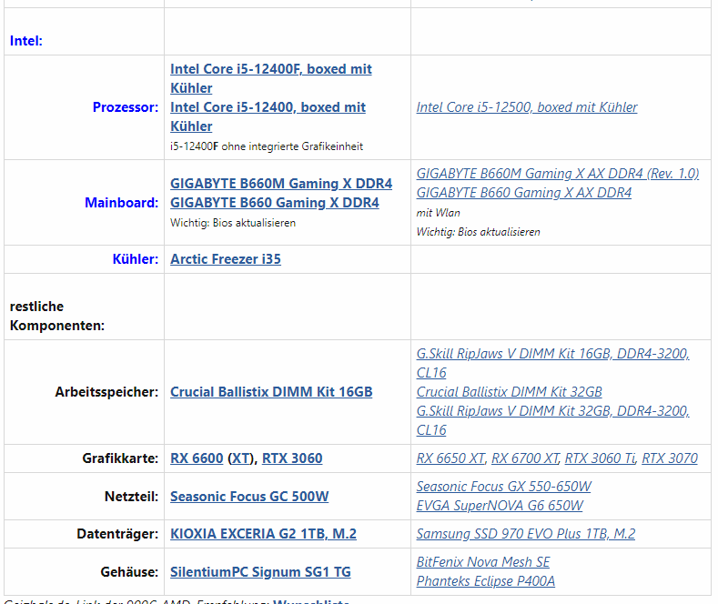Open the RX 6700 XT link
The height and width of the screenshot is (604, 718).
(525, 458)
